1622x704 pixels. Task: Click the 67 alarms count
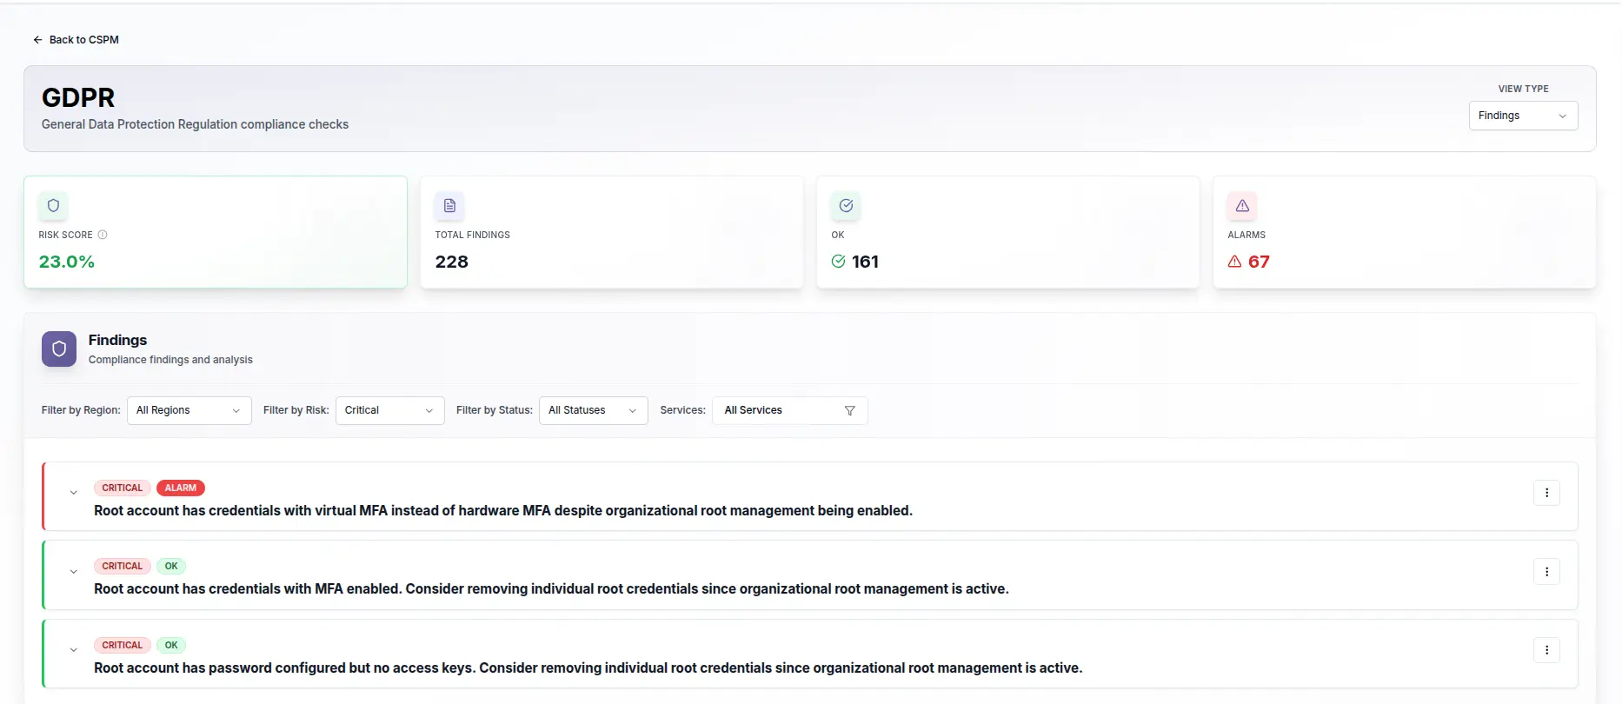tap(1259, 262)
